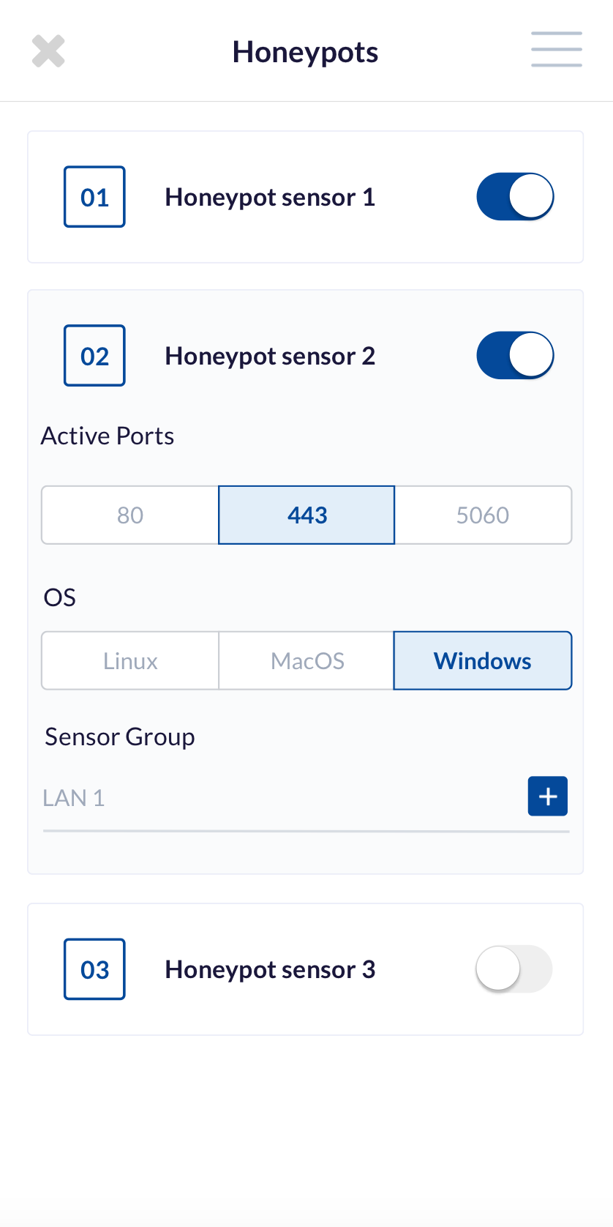Click the 03 number badge

tap(94, 969)
